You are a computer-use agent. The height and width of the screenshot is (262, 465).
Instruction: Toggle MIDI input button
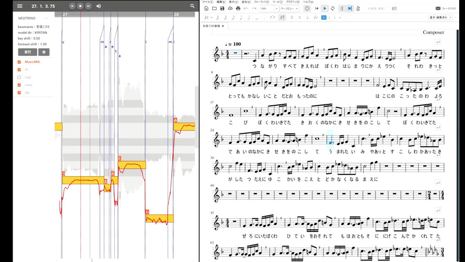click(307, 9)
